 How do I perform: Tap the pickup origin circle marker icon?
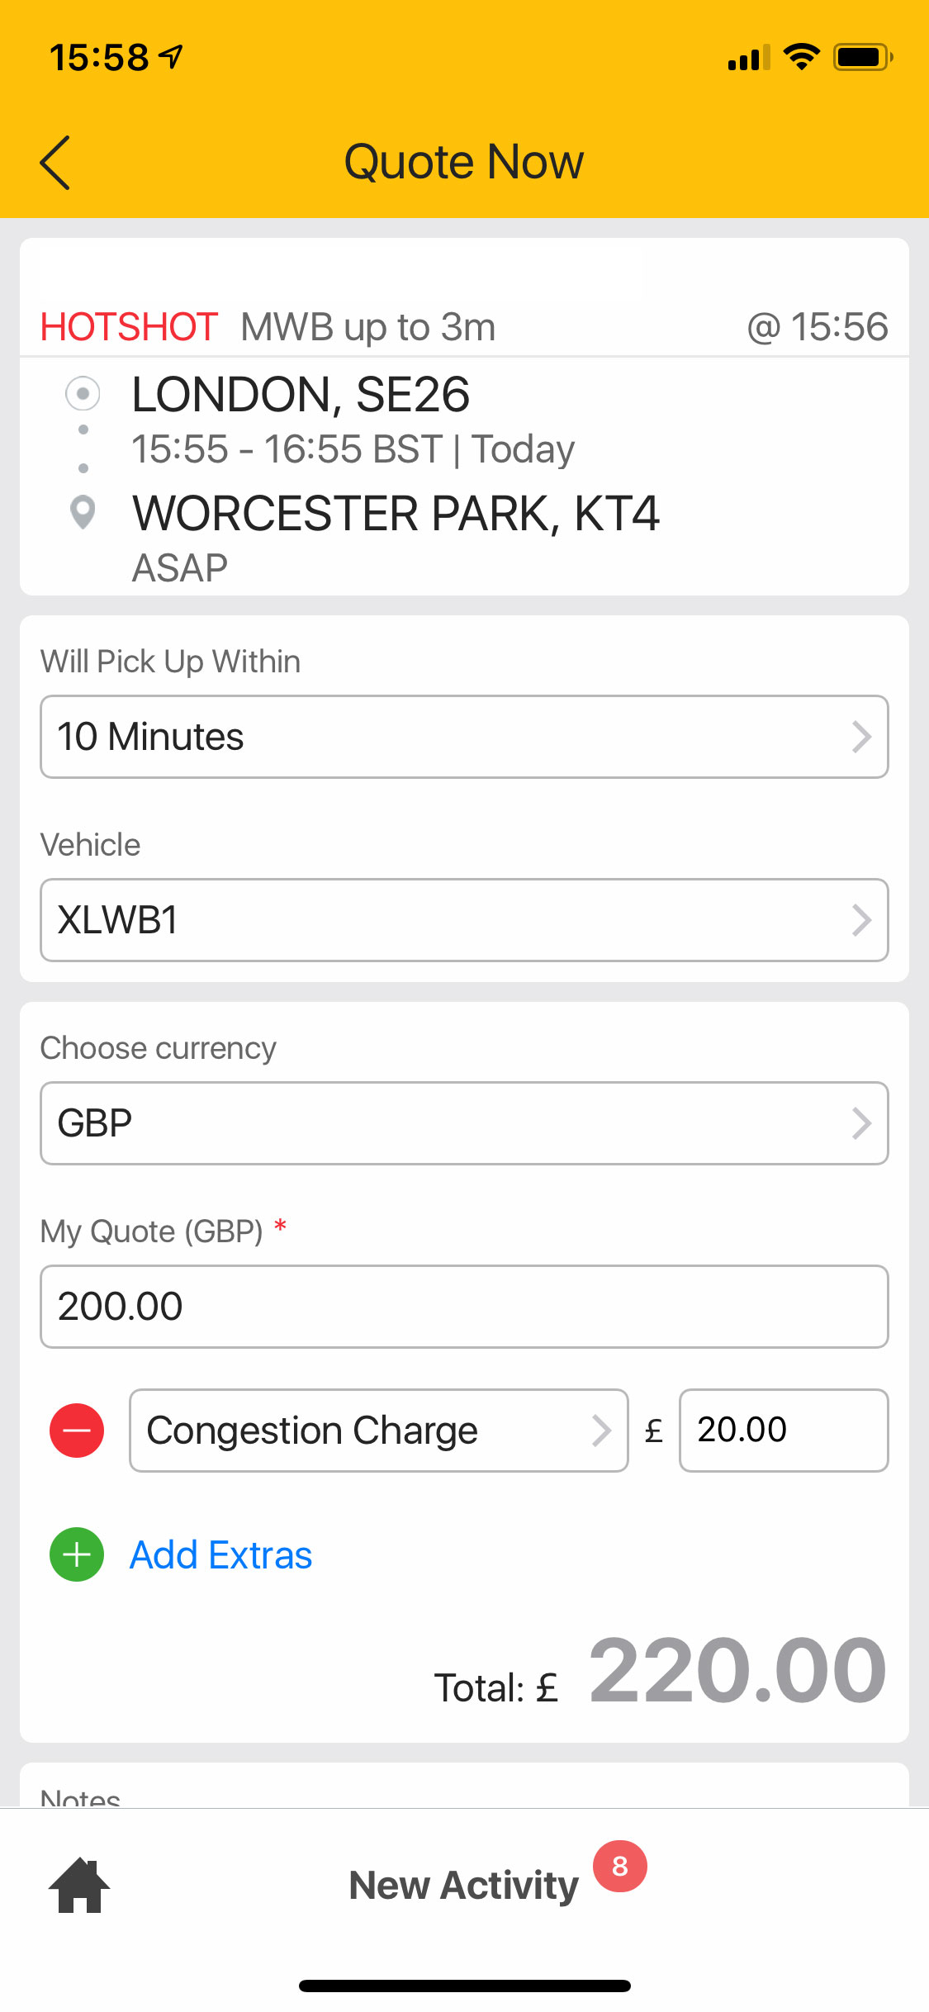(83, 394)
